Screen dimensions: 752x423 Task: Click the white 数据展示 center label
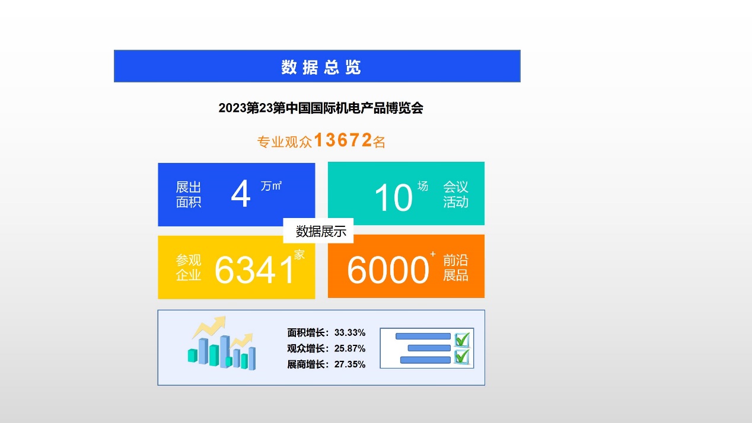click(321, 232)
